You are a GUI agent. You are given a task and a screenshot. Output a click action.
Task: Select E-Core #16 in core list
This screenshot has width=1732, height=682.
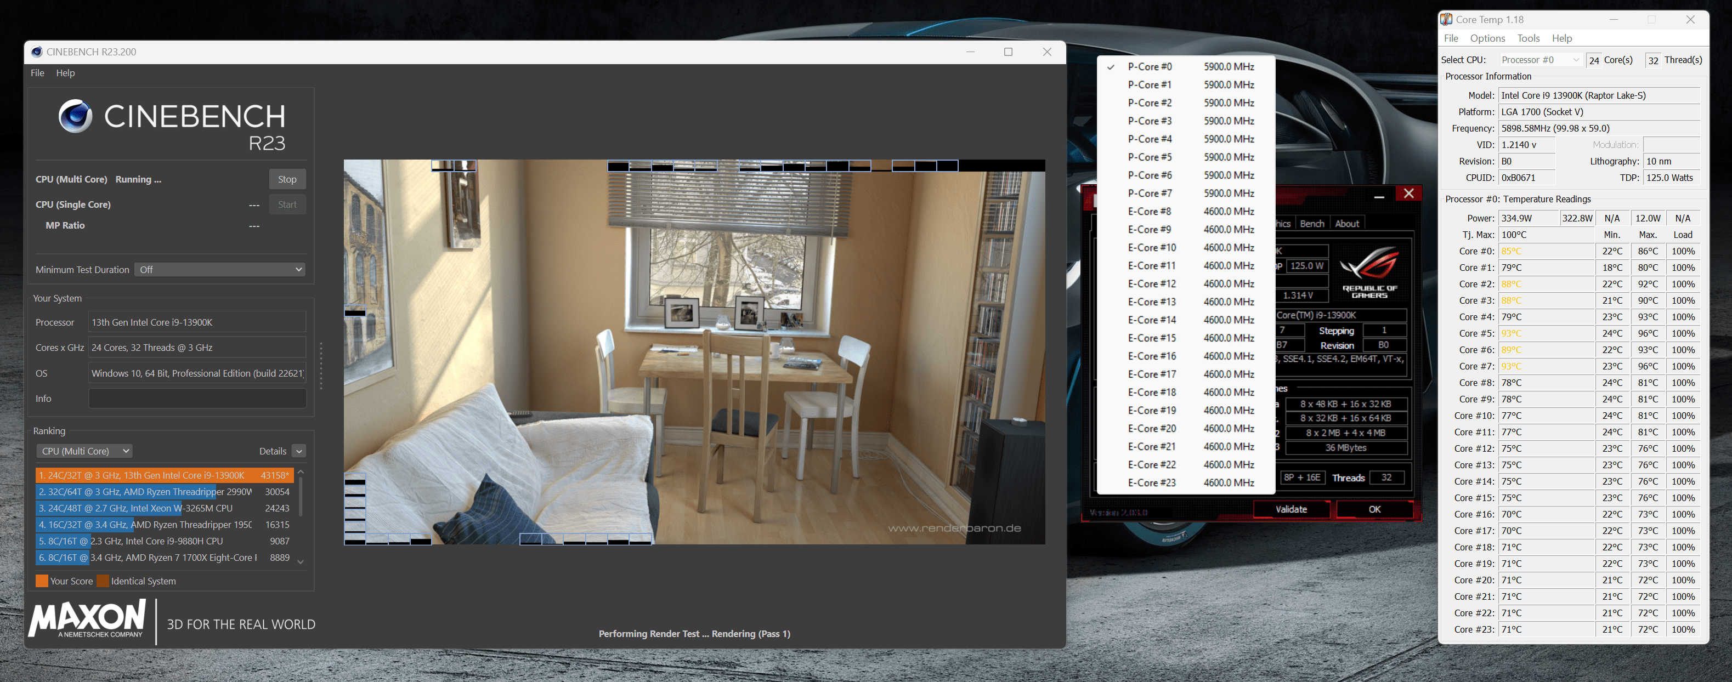tap(1185, 356)
